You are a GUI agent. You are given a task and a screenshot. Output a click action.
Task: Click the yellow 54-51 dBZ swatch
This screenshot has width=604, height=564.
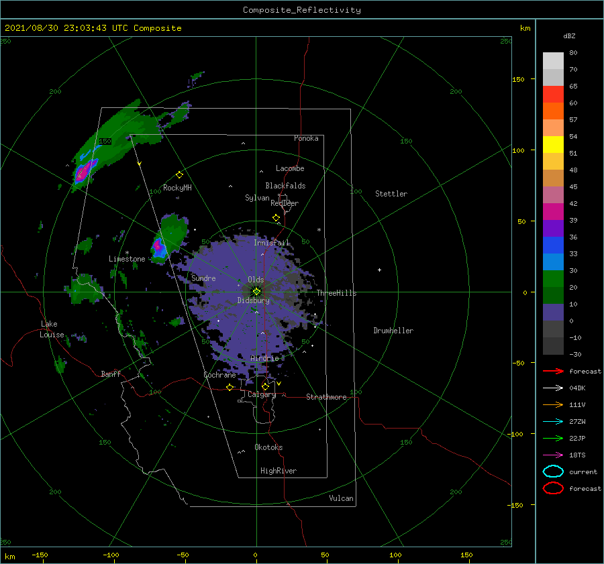pos(553,145)
